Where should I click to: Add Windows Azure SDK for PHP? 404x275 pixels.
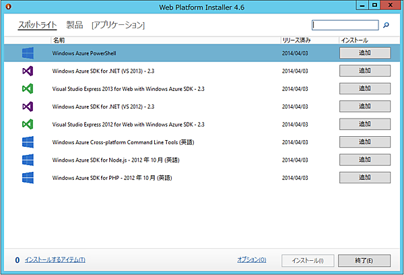(365, 177)
